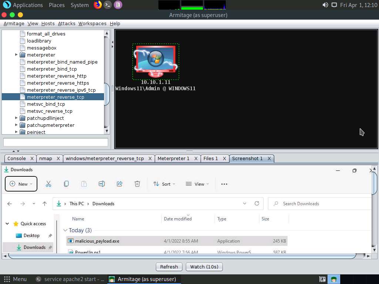The width and height of the screenshot is (379, 284).
Task: Switch to the Meterpreter 1 tab
Action: click(x=173, y=158)
